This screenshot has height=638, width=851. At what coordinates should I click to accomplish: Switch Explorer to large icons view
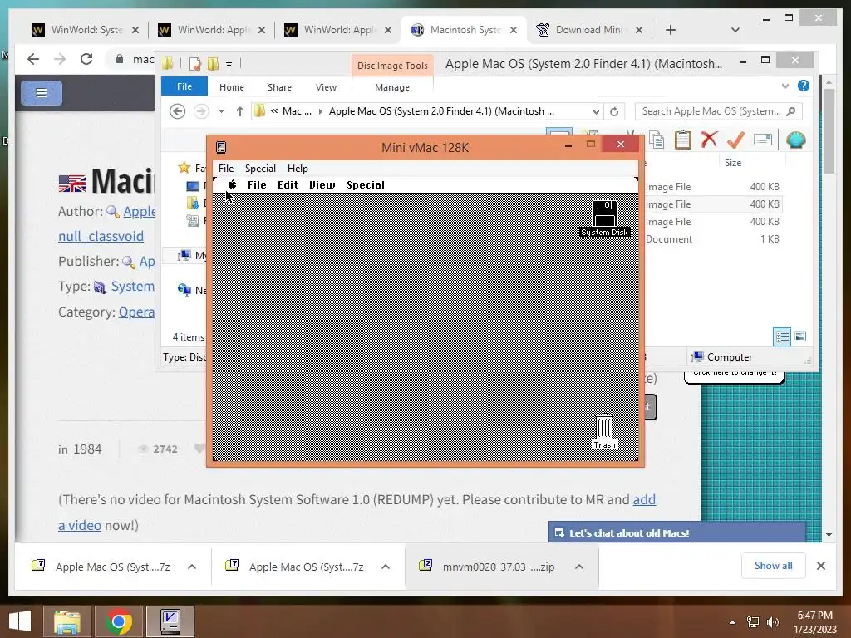pos(800,337)
